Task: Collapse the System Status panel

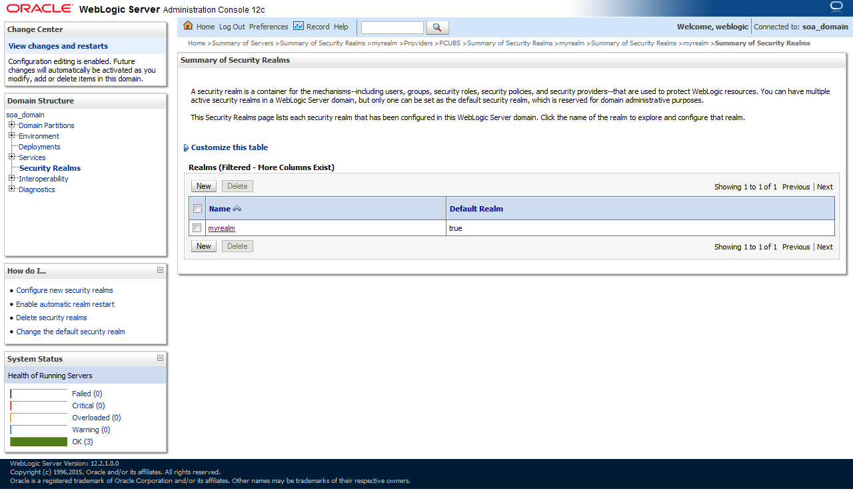Action: 160,358
